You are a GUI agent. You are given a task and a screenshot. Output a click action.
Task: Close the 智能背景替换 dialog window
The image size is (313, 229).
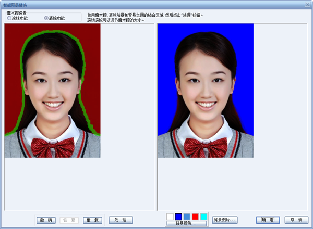(308, 5)
